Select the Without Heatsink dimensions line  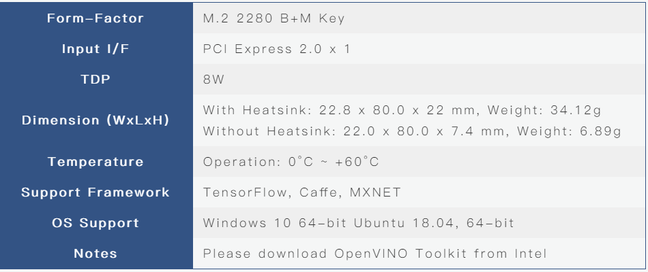coord(412,131)
